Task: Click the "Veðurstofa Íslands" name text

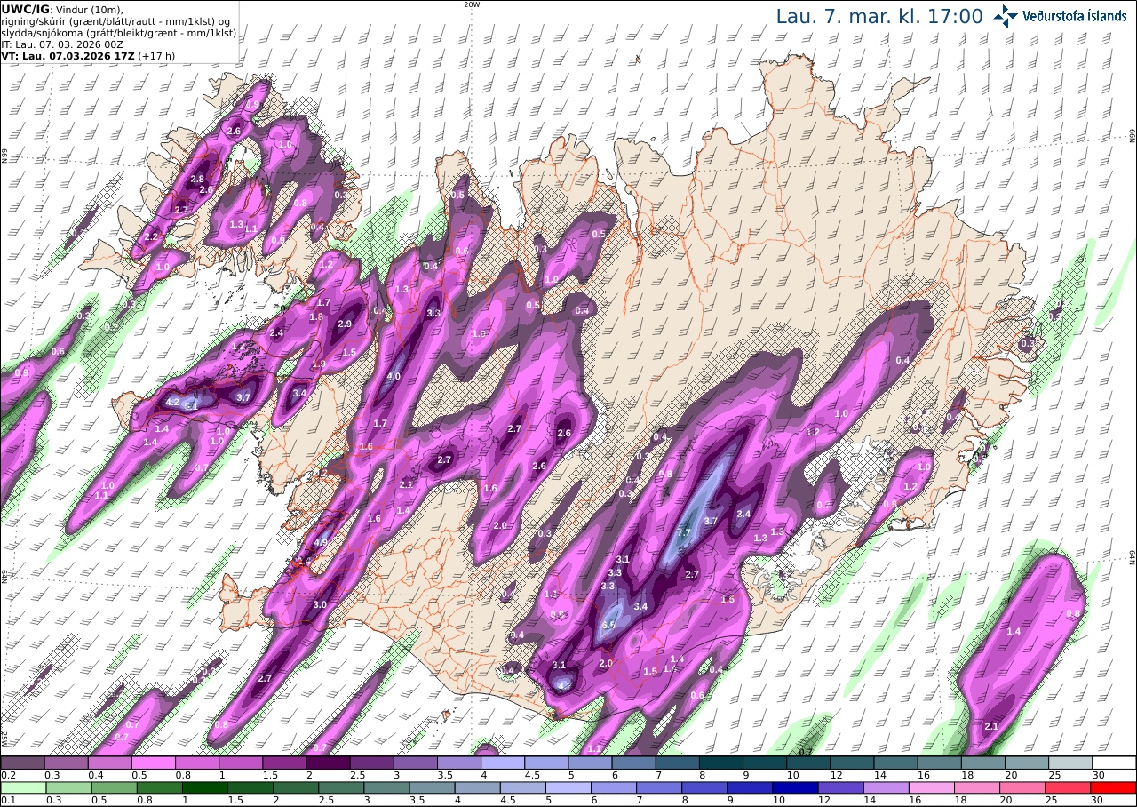Action: tap(1074, 16)
